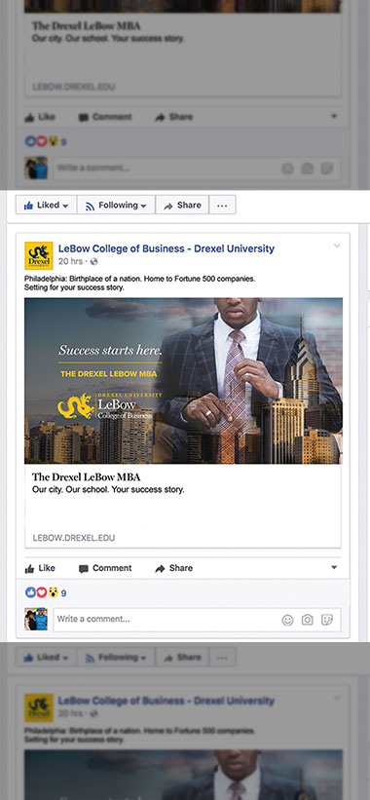The width and height of the screenshot is (370, 800).
Task: Click the emoji smiley icon in comment box
Action: (287, 620)
